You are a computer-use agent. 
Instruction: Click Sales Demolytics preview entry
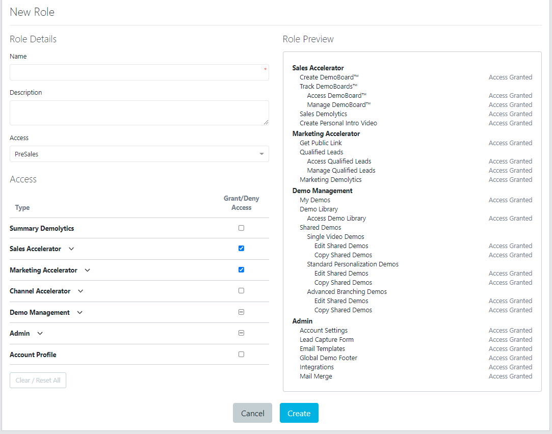pyautogui.click(x=323, y=114)
